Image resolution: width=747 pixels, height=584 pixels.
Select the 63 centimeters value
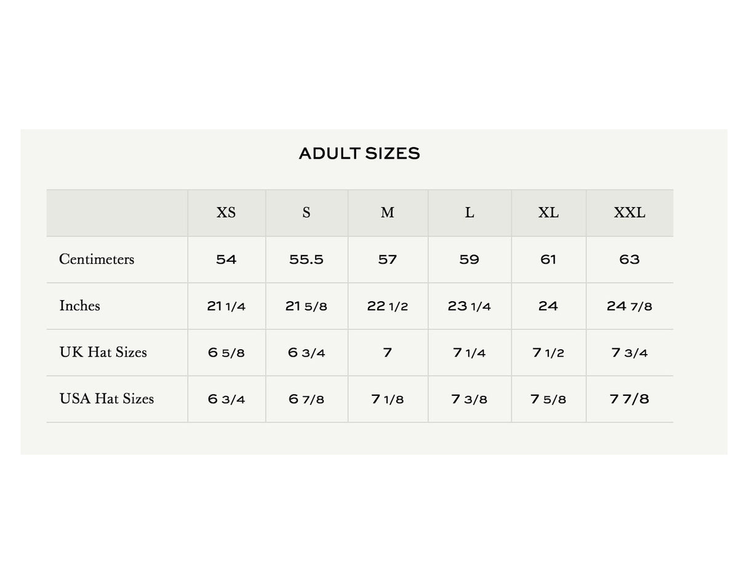click(x=629, y=259)
